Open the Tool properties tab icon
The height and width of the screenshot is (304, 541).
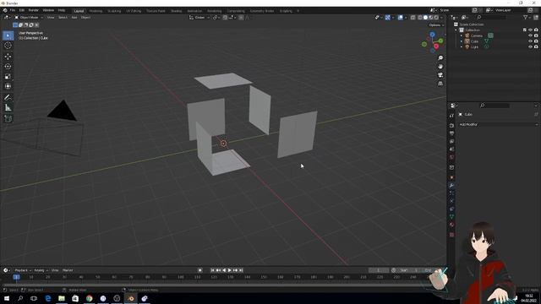point(451,116)
